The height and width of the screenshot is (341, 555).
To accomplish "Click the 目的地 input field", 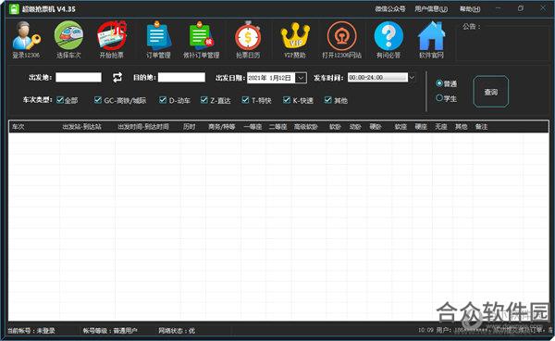I will (x=181, y=77).
